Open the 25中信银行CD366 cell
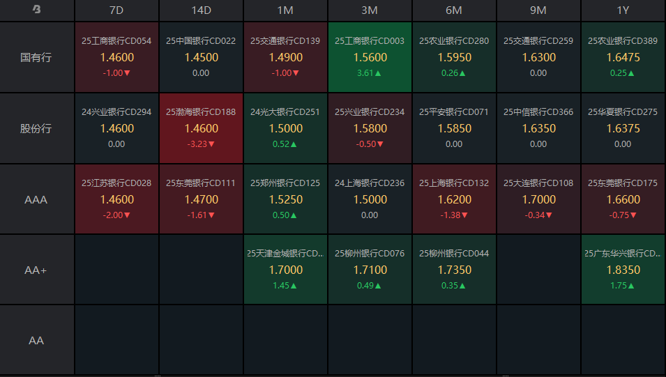Screen dimensions: 666x377 [538, 128]
